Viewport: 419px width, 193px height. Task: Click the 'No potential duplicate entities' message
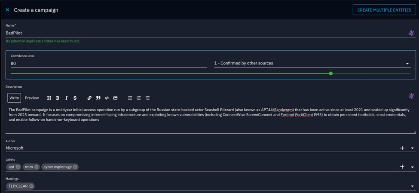coord(43,41)
